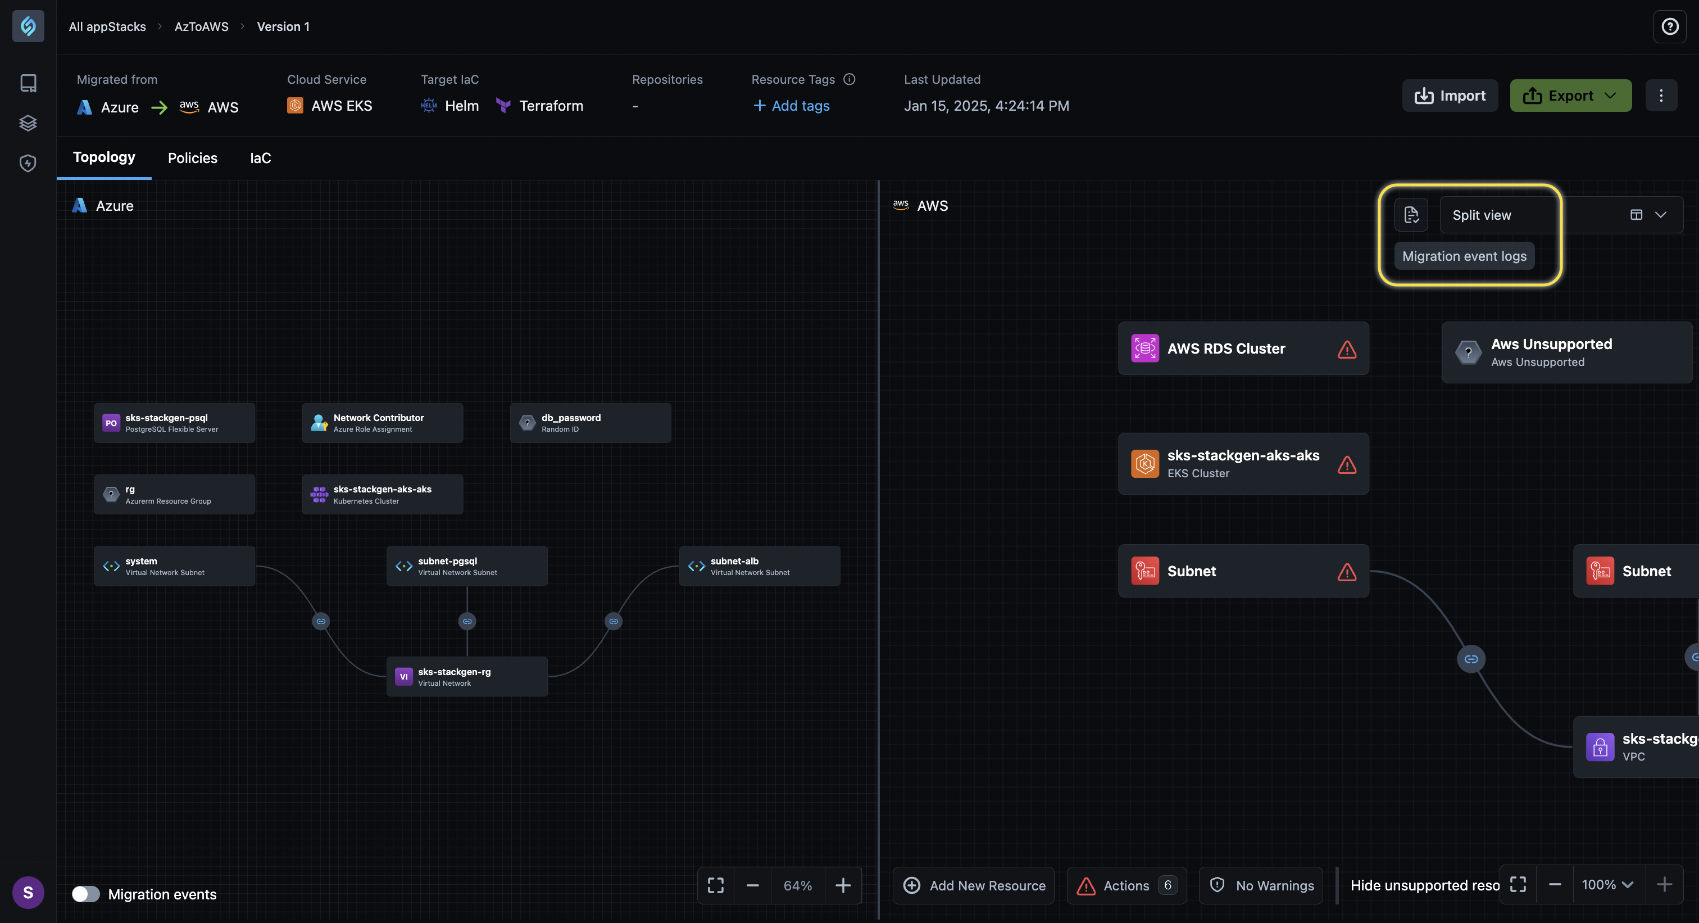This screenshot has width=1699, height=923.
Task: Open the migration event logs icon
Action: (x=1411, y=215)
